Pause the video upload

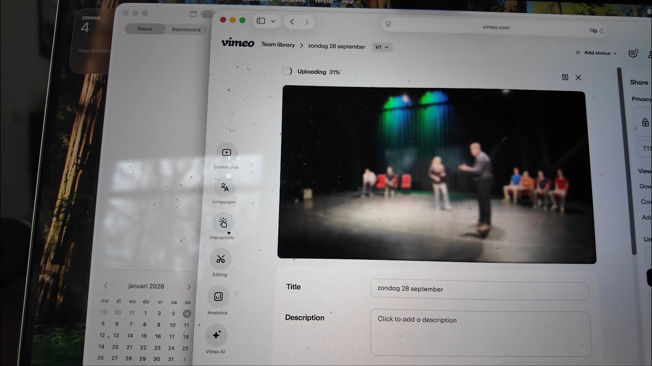tap(565, 77)
